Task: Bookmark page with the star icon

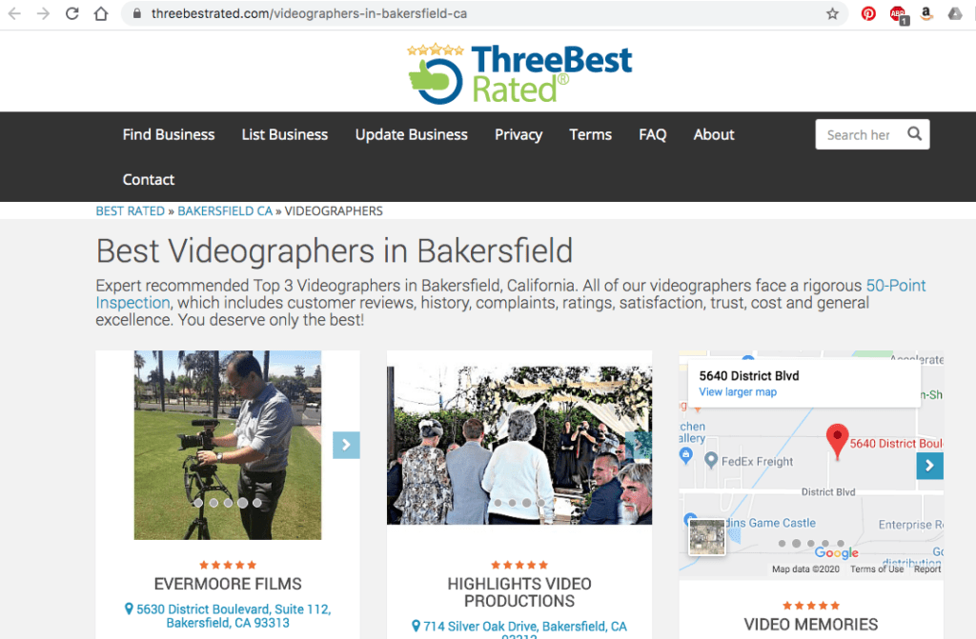Action: coord(832,14)
